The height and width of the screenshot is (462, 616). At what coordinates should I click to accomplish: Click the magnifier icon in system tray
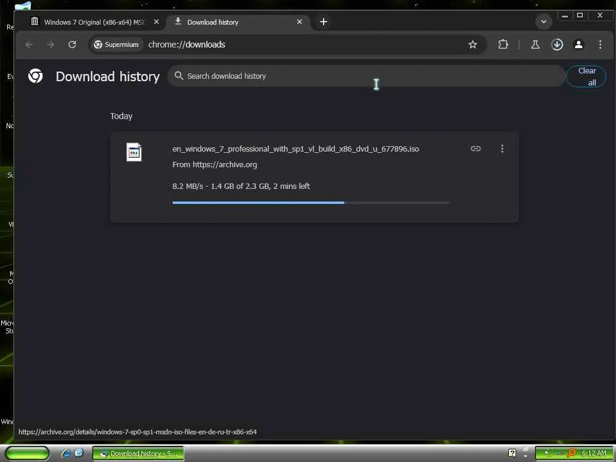tap(571, 454)
